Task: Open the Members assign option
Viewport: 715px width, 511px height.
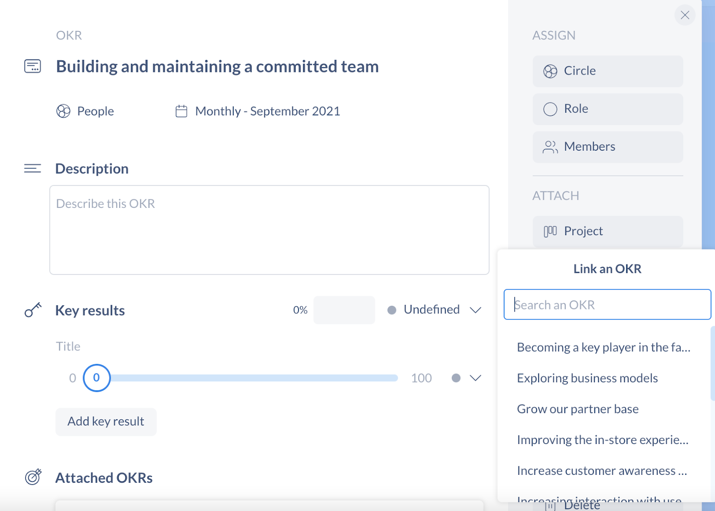Action: pos(608,147)
